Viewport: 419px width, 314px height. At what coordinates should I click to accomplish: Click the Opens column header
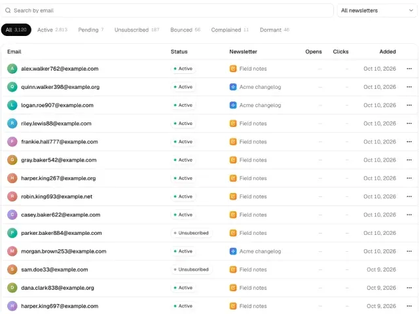point(314,52)
